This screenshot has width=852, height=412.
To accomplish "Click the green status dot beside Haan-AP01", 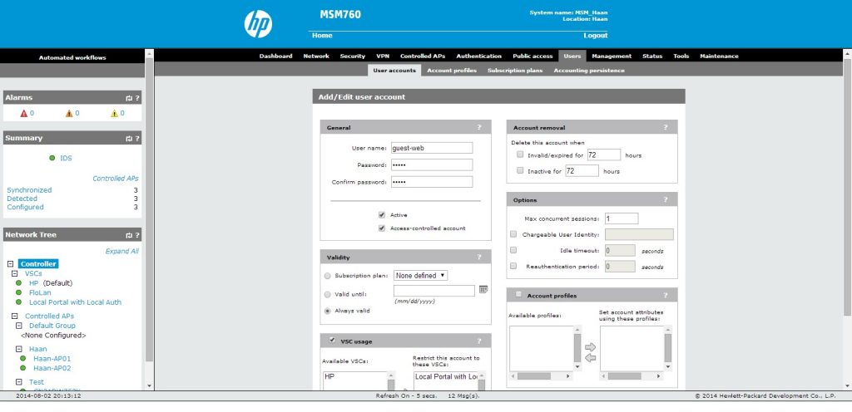I will 22,358.
